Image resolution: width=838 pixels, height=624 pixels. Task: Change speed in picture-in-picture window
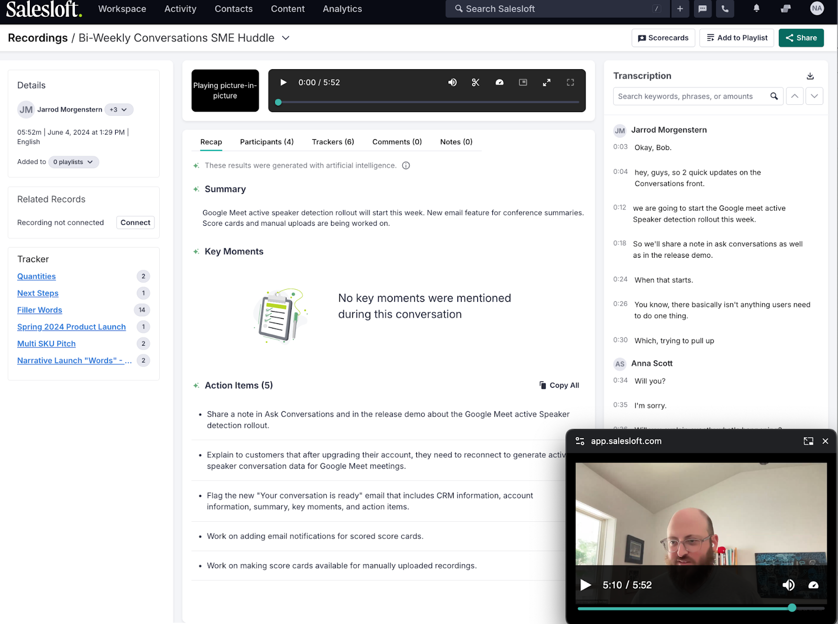click(813, 585)
